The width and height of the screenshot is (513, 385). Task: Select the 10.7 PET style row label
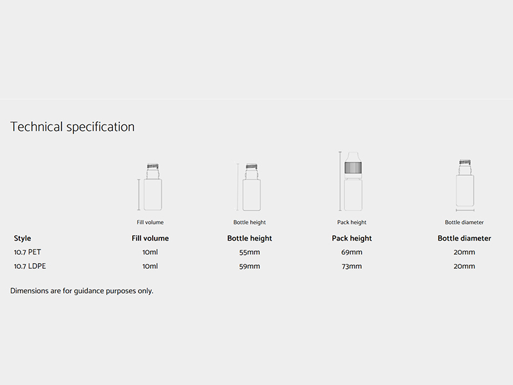[x=28, y=252]
